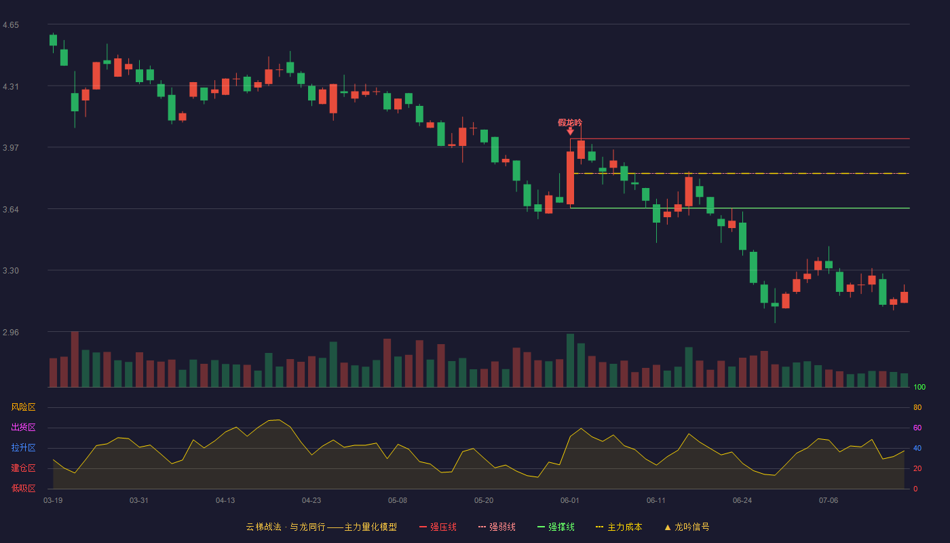
Task: Click the 云梯战法 主力量化模型 legend title
Action: click(x=321, y=527)
